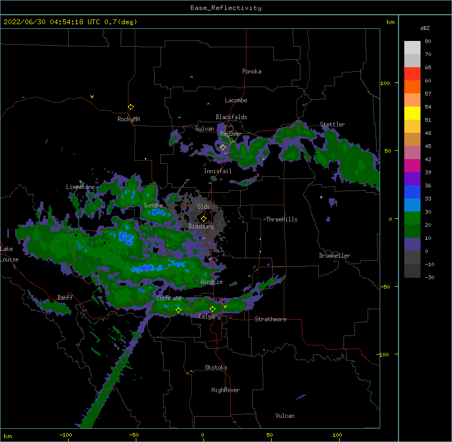Select the bright green 30-20 dBZ band

click(412, 218)
